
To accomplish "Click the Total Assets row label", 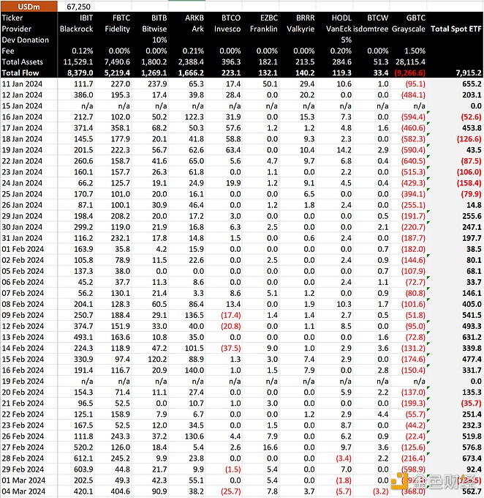I will (x=22, y=62).
